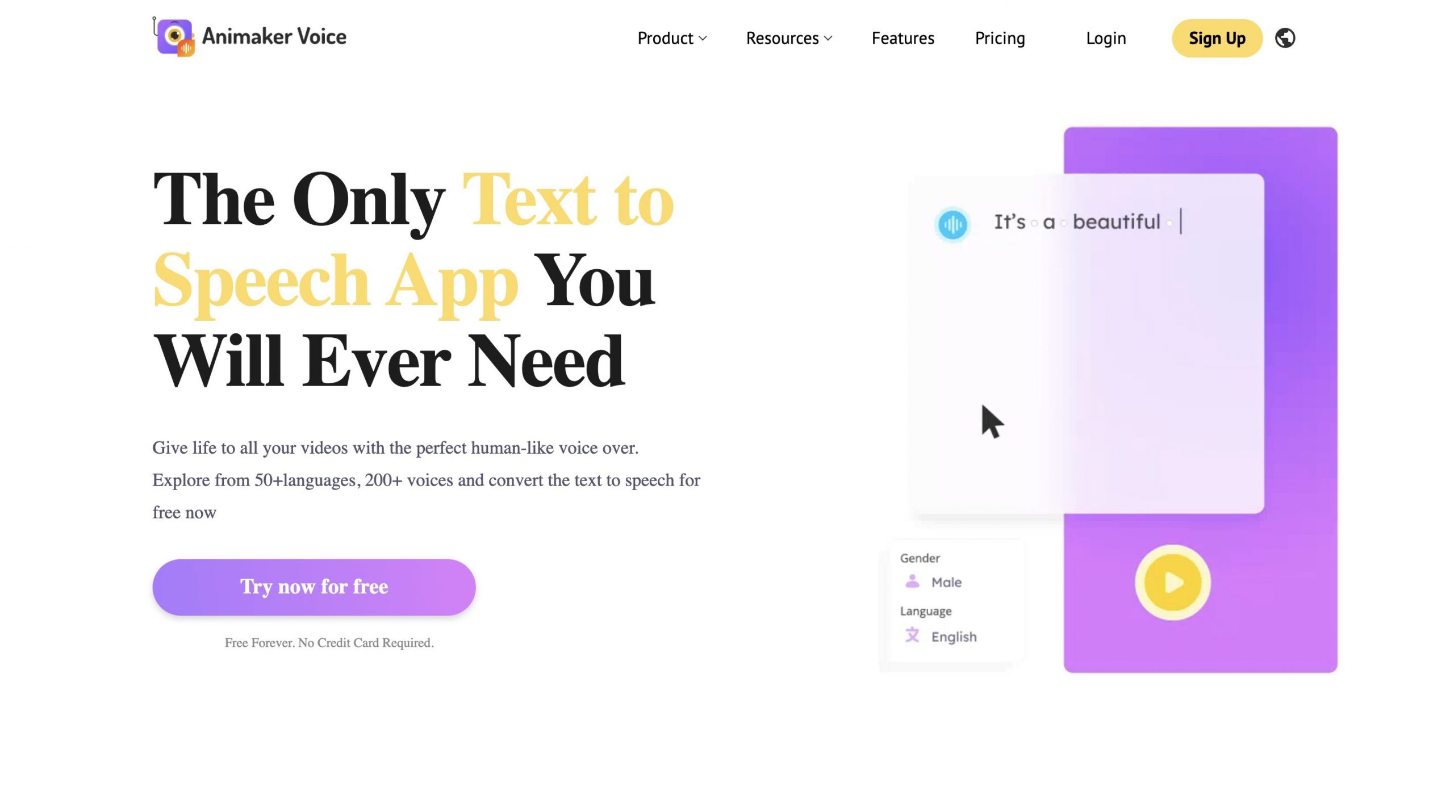
Task: Select English language option
Action: point(954,636)
